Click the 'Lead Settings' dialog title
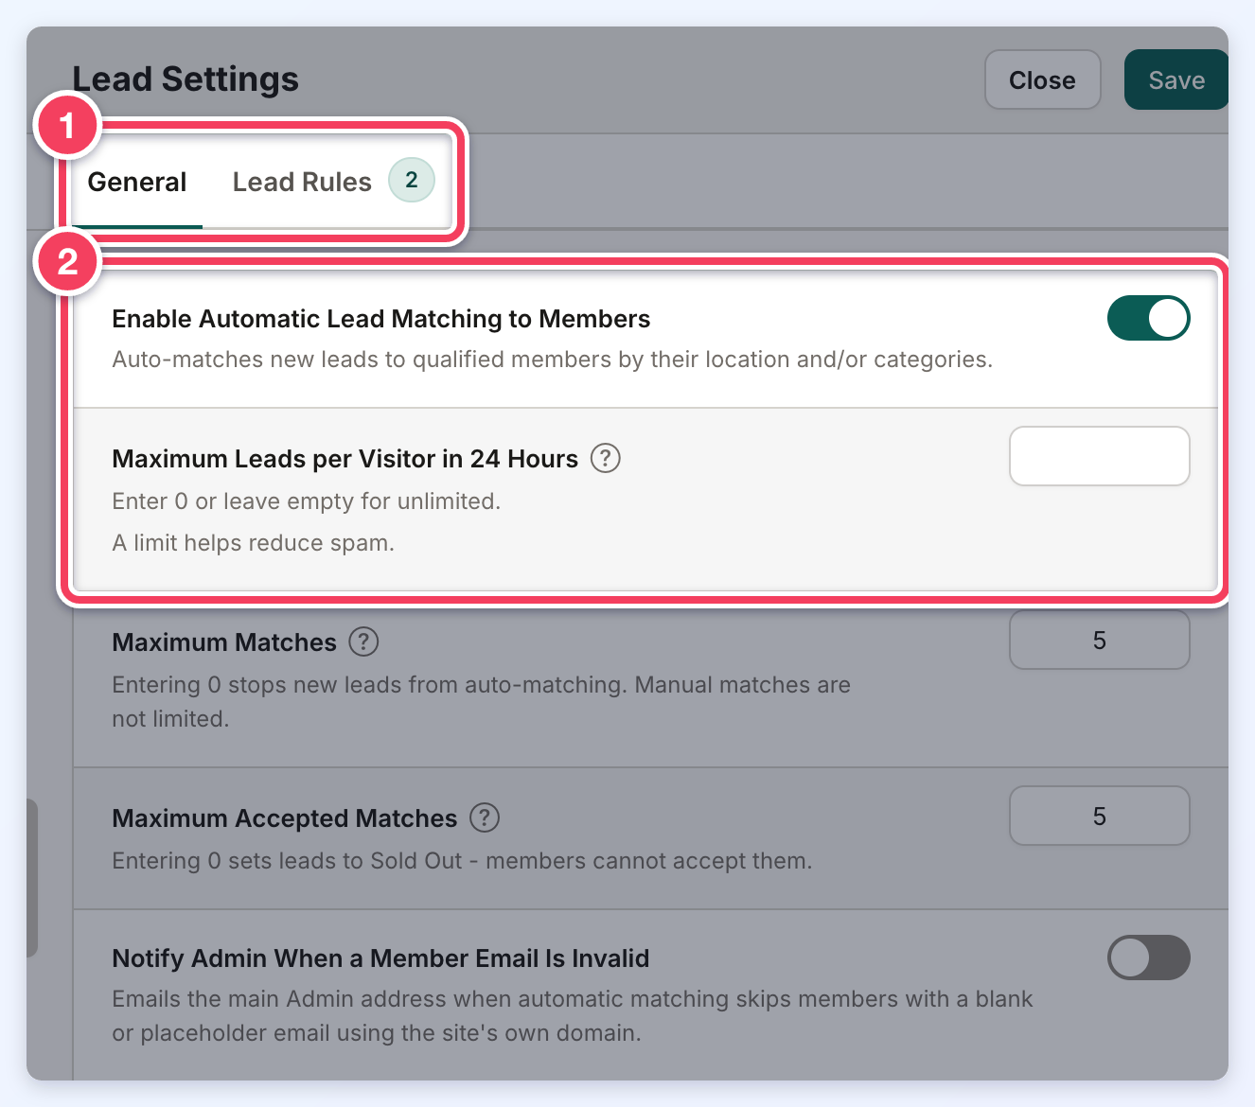 (186, 79)
